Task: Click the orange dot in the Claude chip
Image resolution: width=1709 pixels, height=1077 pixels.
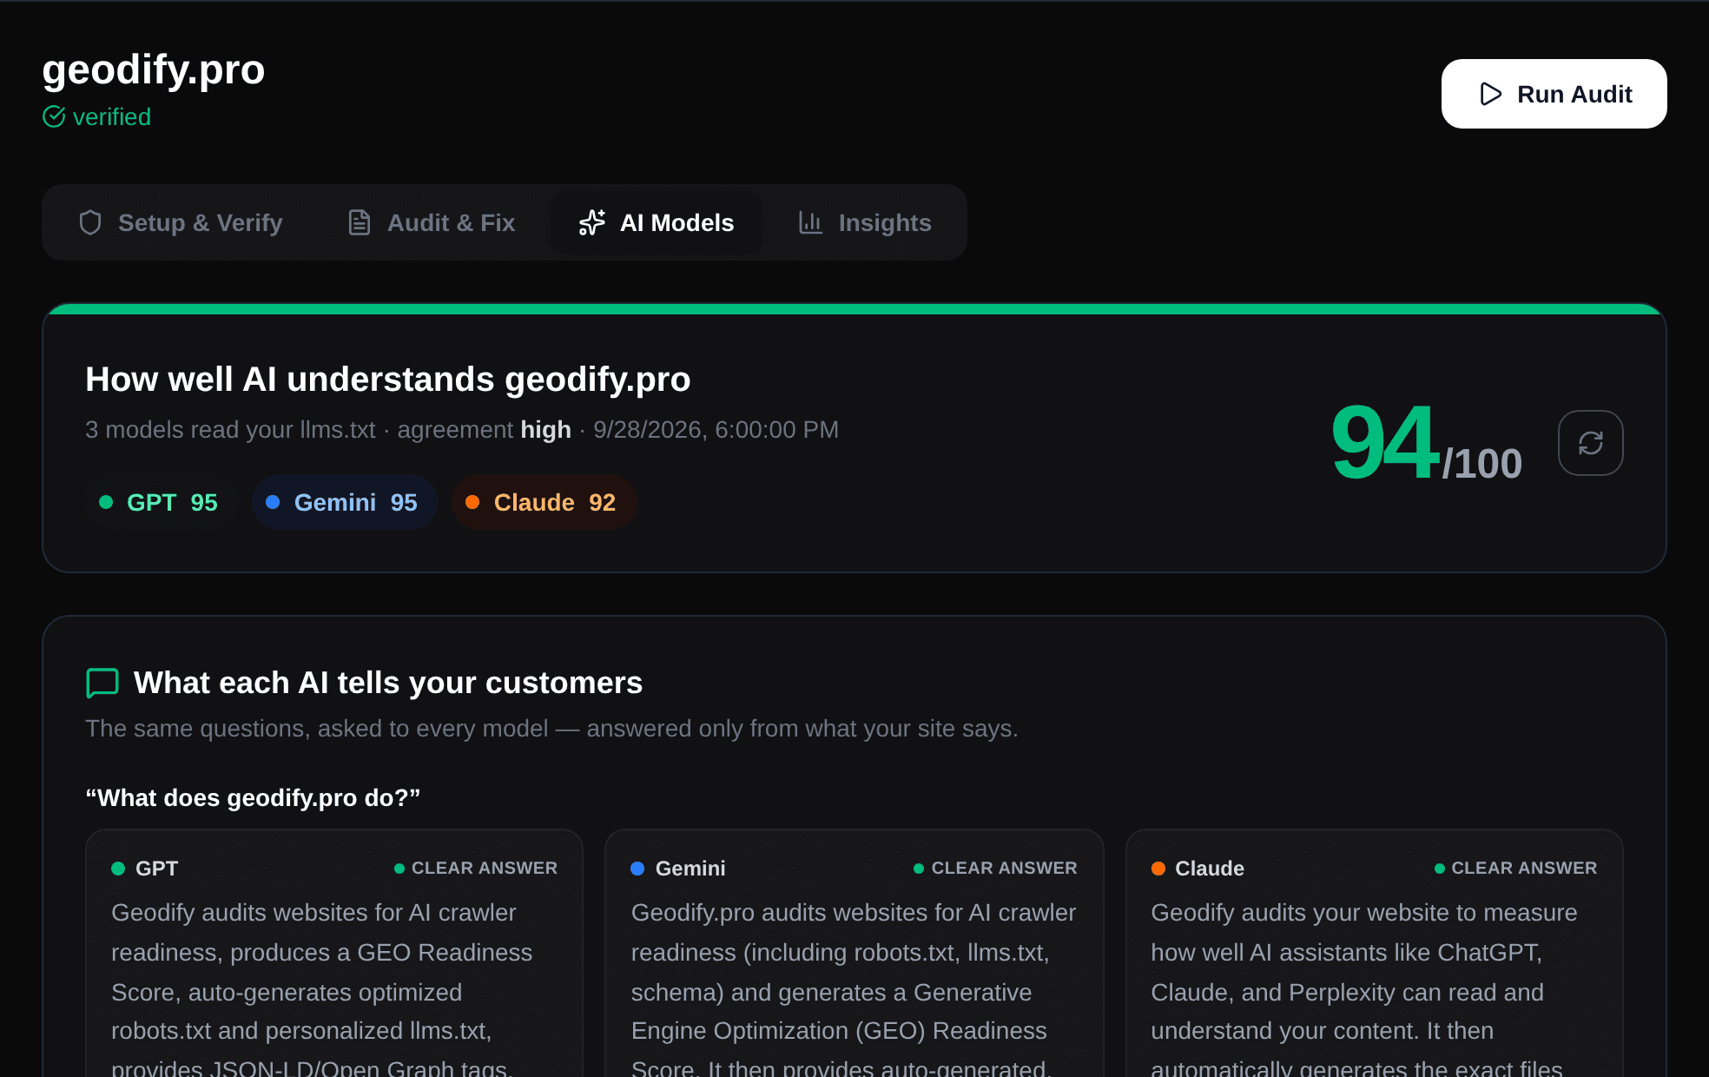Action: pyautogui.click(x=472, y=502)
